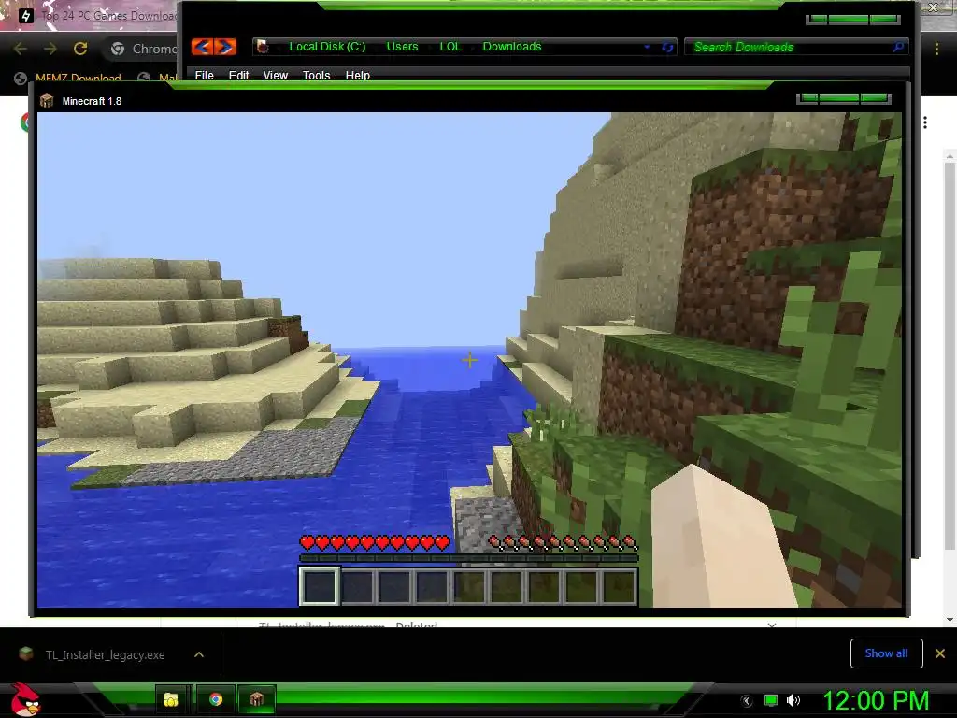Open the Tools menu in Explorer

(x=316, y=75)
